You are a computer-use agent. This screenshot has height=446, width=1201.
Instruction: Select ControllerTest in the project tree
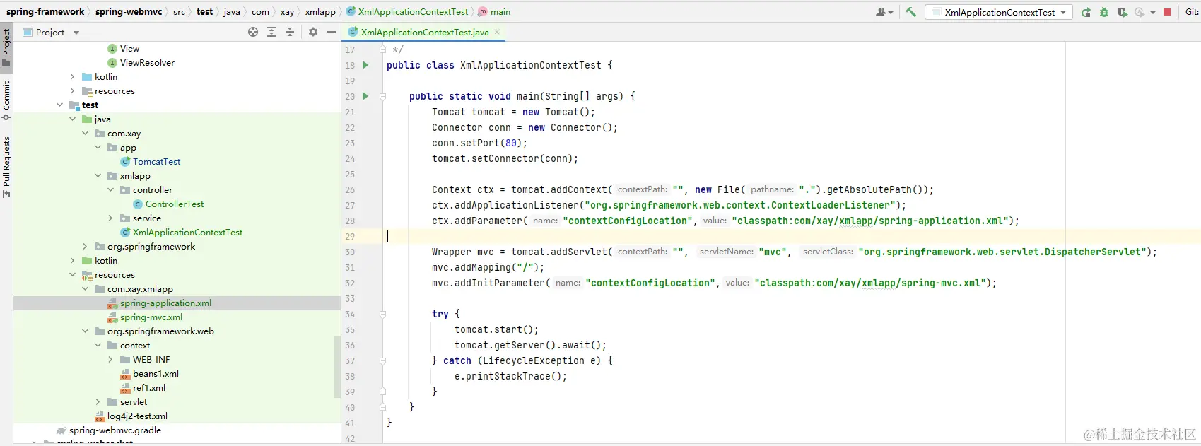click(x=174, y=204)
